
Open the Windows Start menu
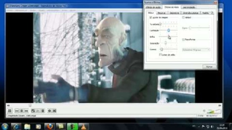coord(5,127)
